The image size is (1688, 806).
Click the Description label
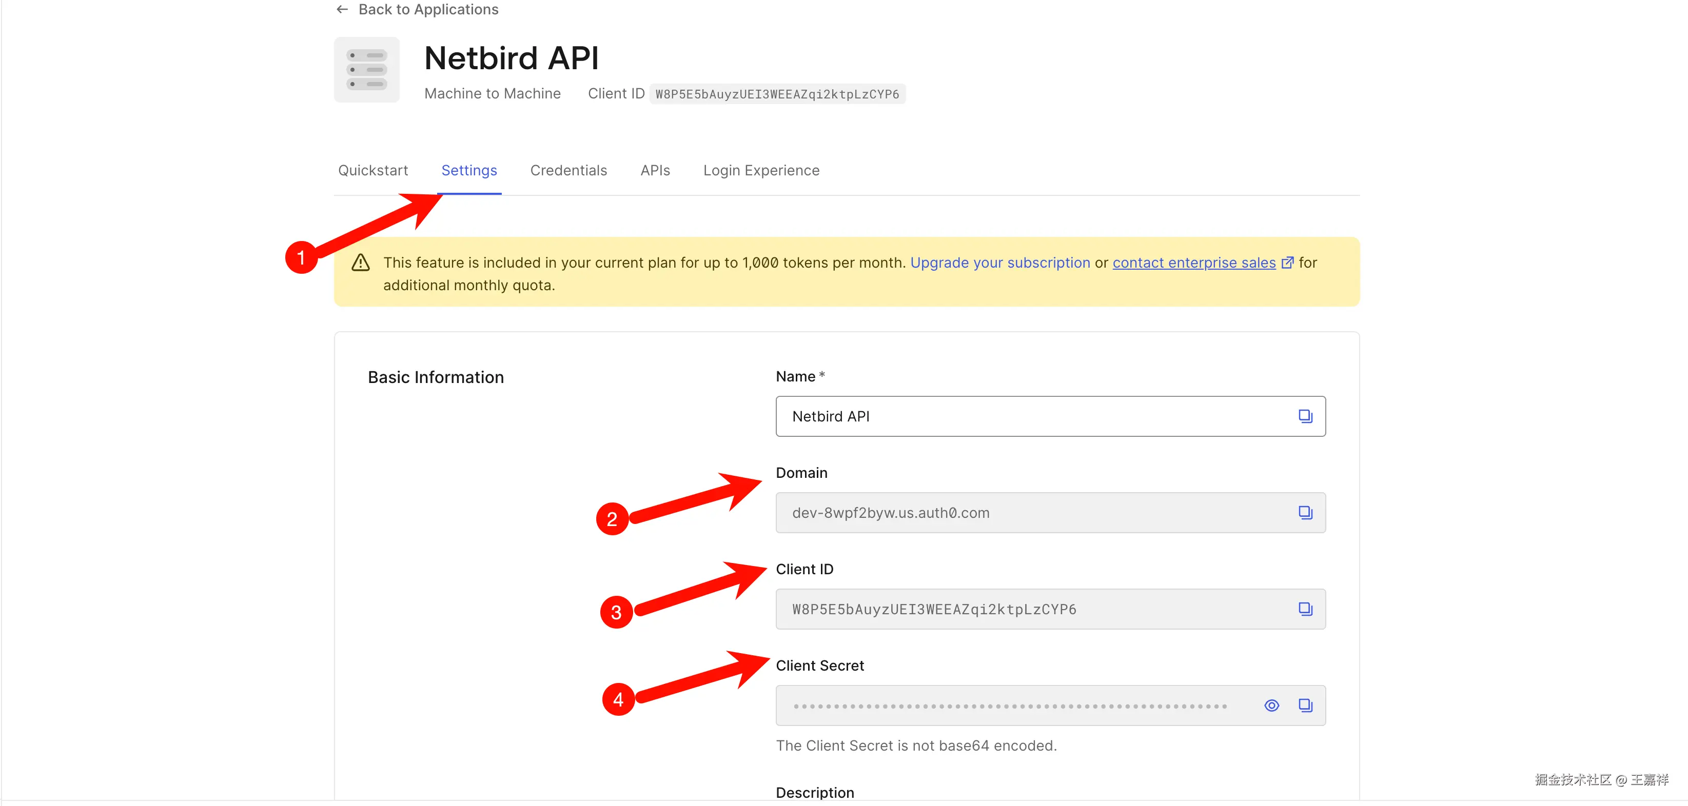pyautogui.click(x=815, y=792)
